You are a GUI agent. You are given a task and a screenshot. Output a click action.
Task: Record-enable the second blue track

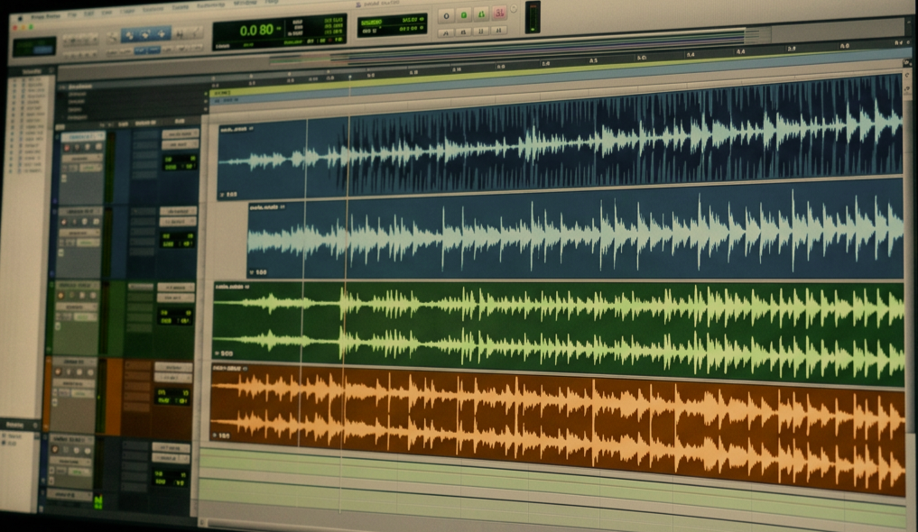(64, 223)
